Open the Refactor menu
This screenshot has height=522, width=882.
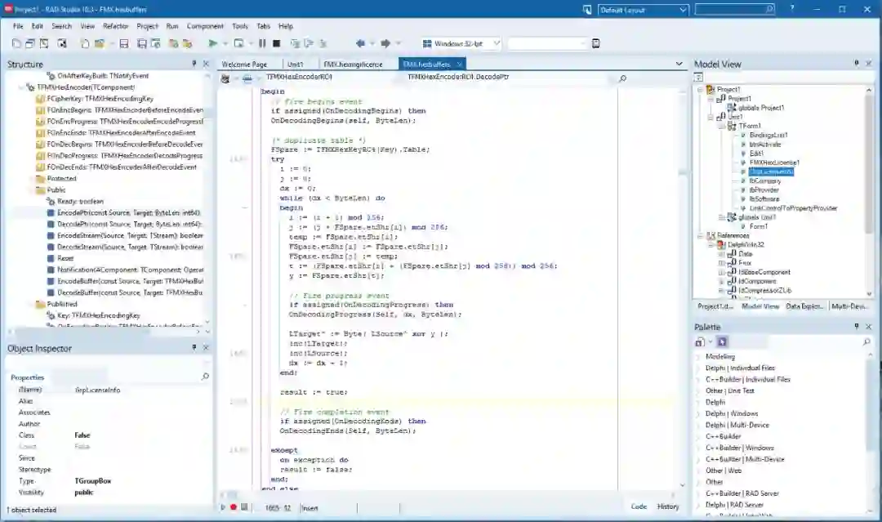115,26
